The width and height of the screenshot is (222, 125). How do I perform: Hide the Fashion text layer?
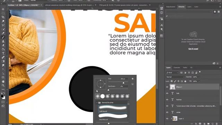coord(167,100)
